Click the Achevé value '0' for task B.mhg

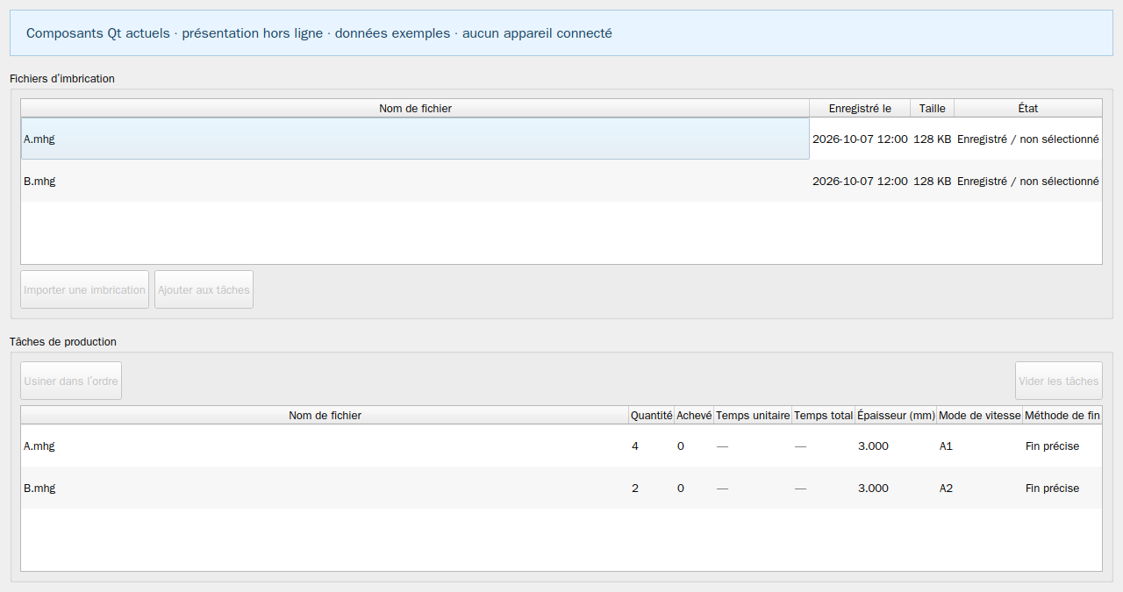(694, 488)
